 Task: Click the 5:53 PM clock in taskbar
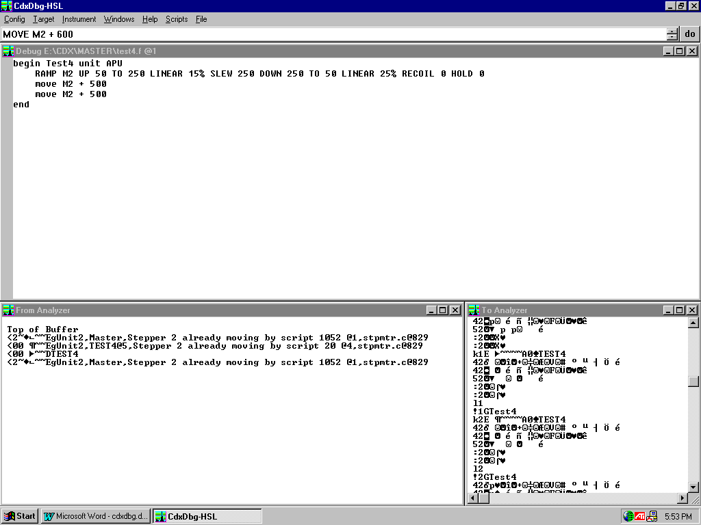coord(678,517)
